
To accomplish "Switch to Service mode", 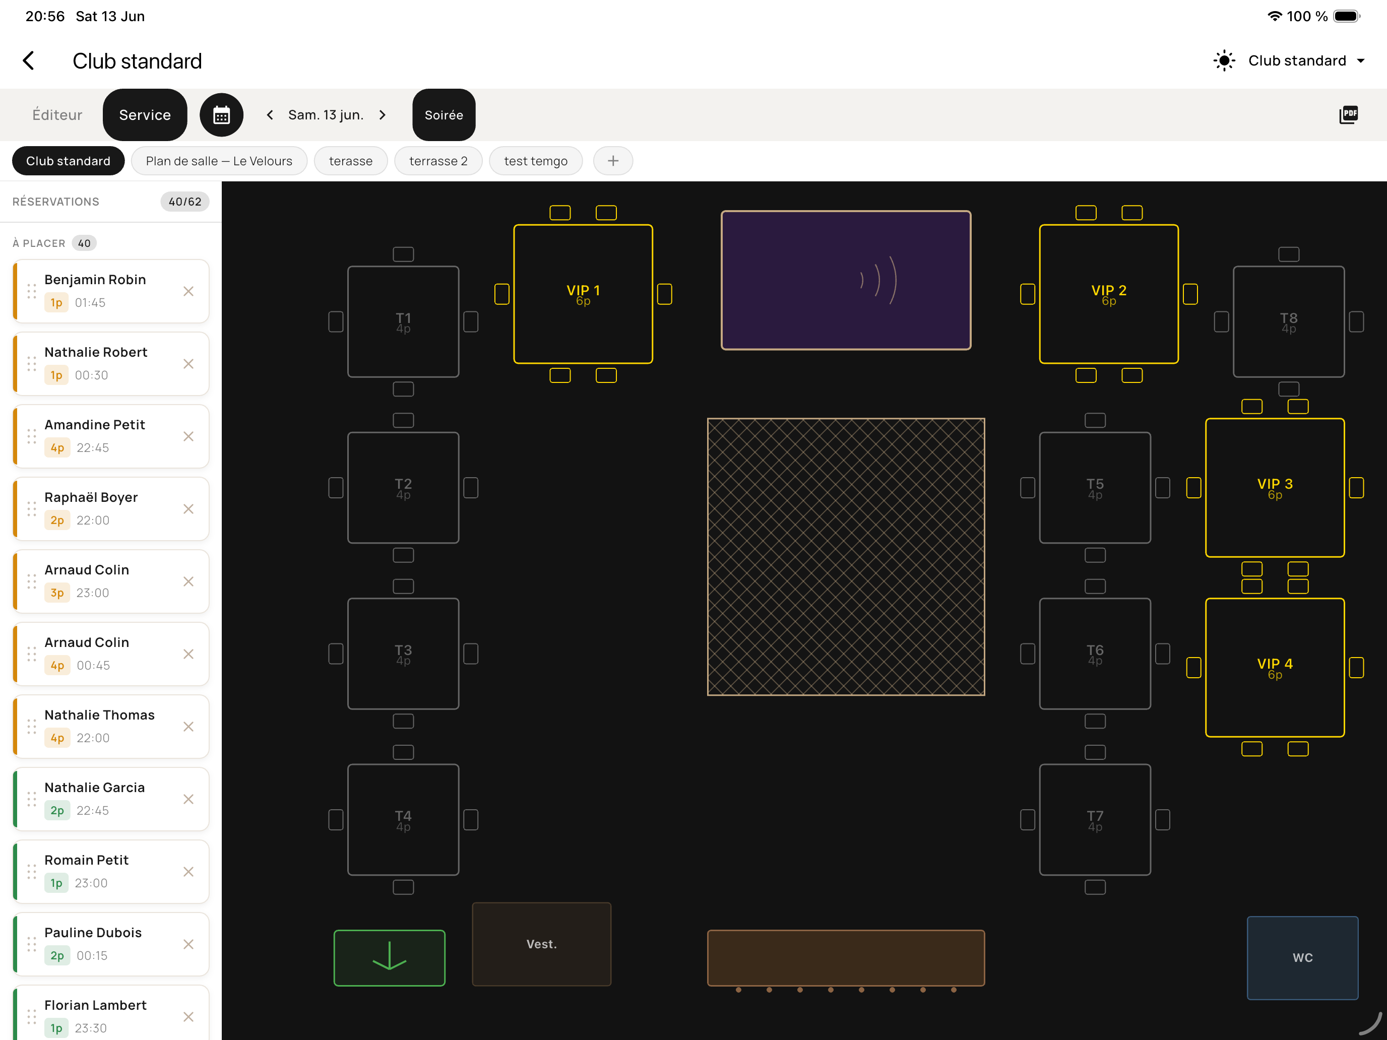I will [x=145, y=115].
